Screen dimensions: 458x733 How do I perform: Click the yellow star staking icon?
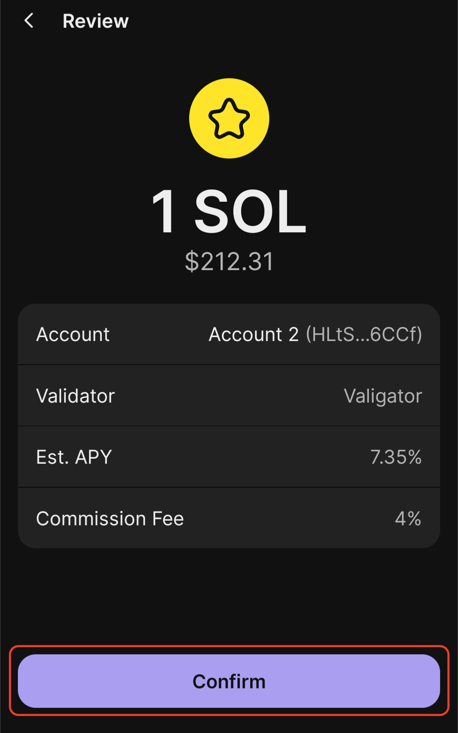pyautogui.click(x=229, y=118)
